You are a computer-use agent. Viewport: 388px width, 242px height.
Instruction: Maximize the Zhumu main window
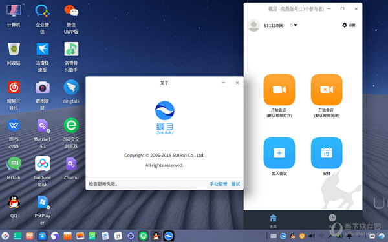tap(343, 9)
